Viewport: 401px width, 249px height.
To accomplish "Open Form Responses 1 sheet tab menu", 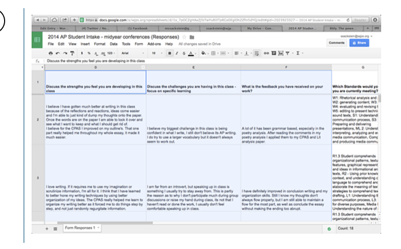I will (x=98, y=228).
